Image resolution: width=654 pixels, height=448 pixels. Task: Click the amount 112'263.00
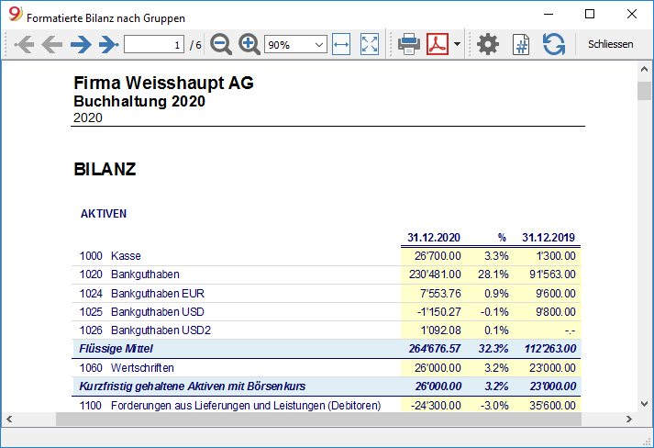tap(550, 349)
